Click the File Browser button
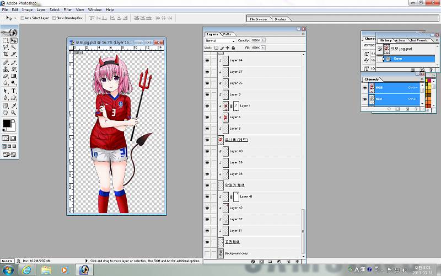The image size is (441, 276). point(259,19)
